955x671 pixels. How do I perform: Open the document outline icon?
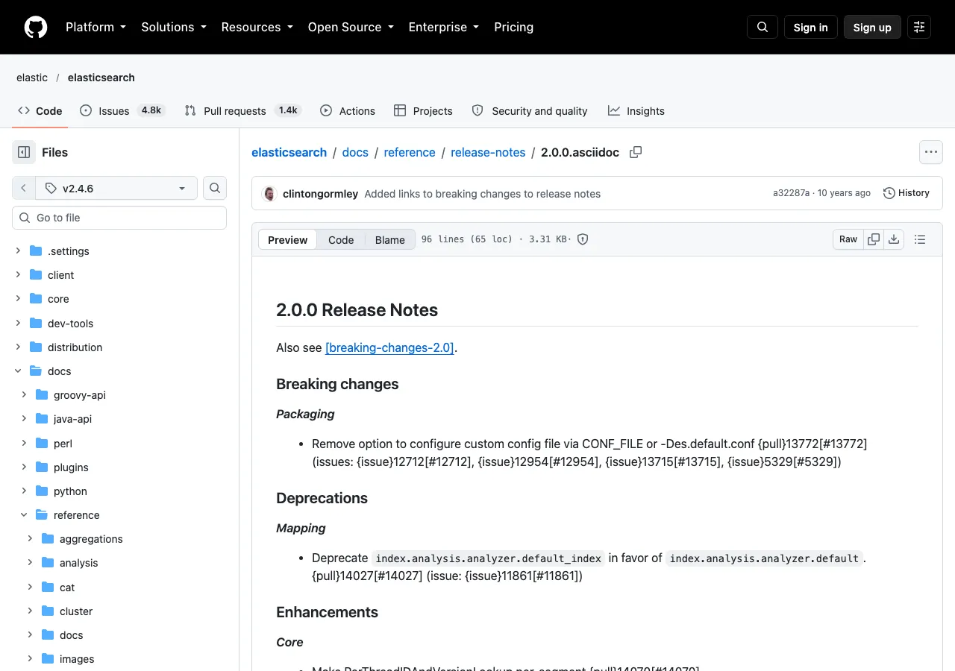(x=920, y=239)
